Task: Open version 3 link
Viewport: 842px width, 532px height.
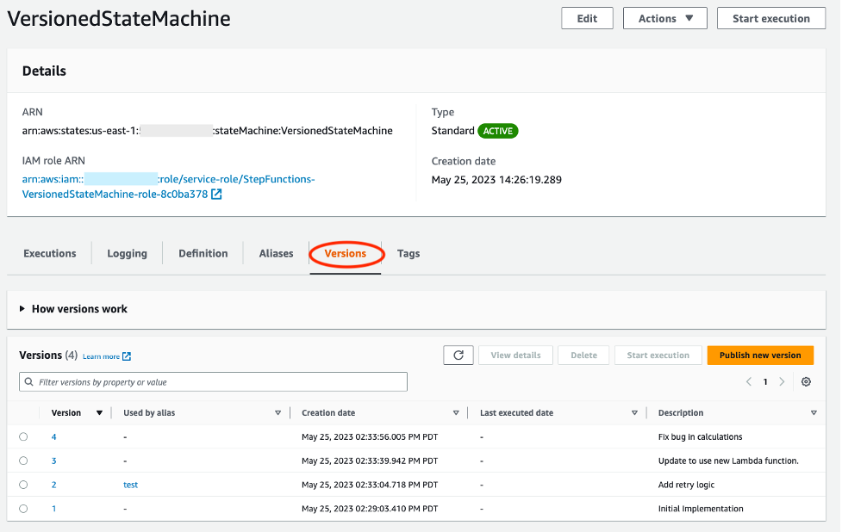Action: [53, 461]
